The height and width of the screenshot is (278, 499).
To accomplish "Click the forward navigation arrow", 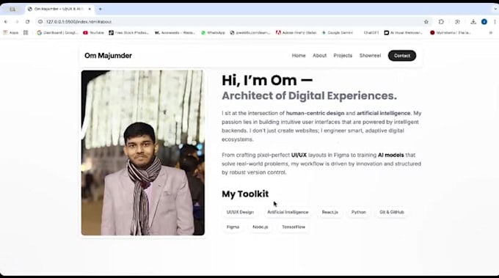I will (17, 21).
